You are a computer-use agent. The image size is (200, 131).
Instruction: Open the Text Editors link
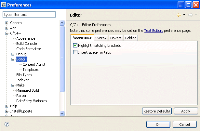[153, 31]
